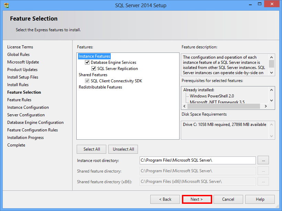Click Microsoft Update step in sidebar
Image resolution: width=282 pixels, height=211 pixels.
[x=23, y=62]
